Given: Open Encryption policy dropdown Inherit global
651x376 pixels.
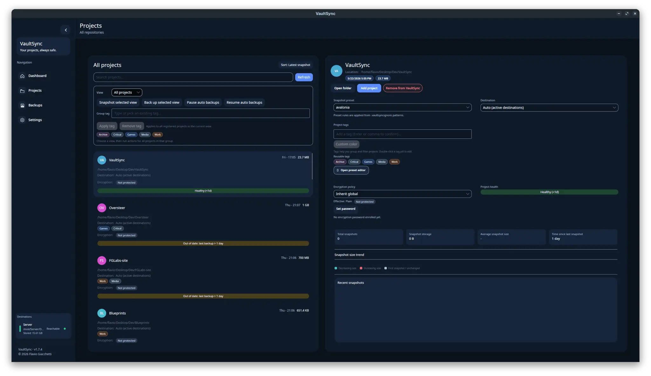Looking at the screenshot, I should (x=402, y=194).
